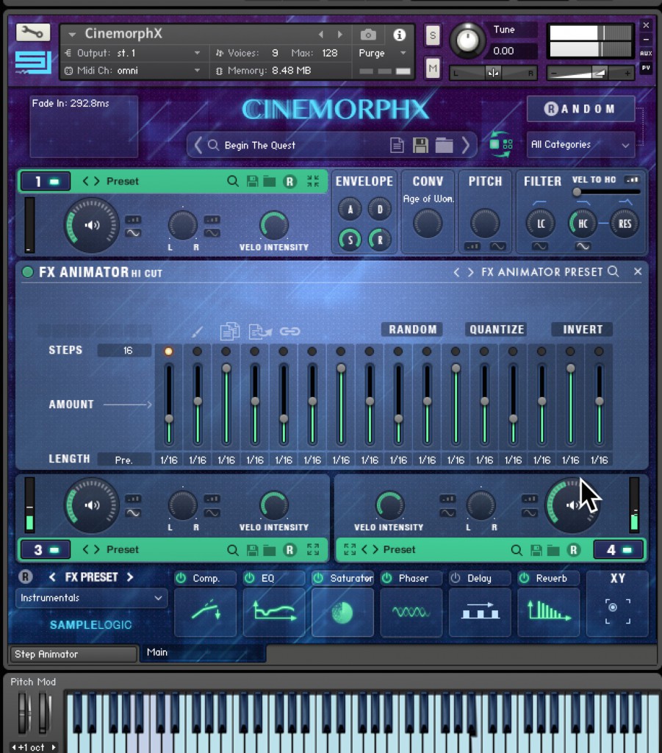Go to previous main preset arrow
The image size is (662, 753).
198,145
